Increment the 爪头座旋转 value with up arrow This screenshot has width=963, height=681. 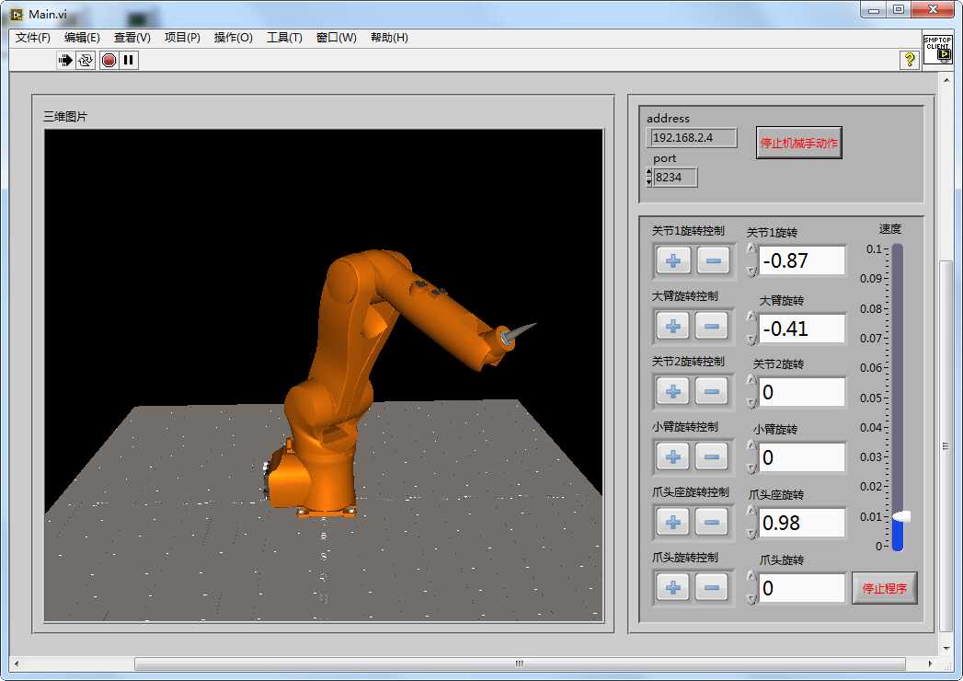pyautogui.click(x=751, y=511)
